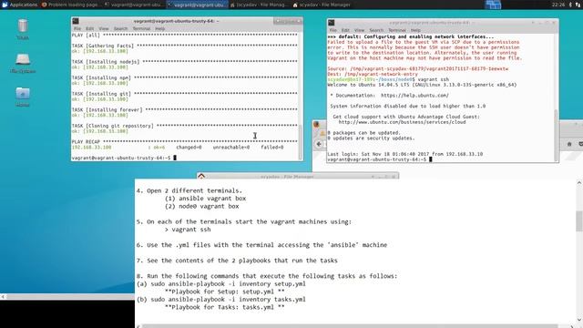Image resolution: width=583 pixels, height=328 pixels.
Task: Select the warning-icon tab in Firefox
Action: tap(322, 133)
